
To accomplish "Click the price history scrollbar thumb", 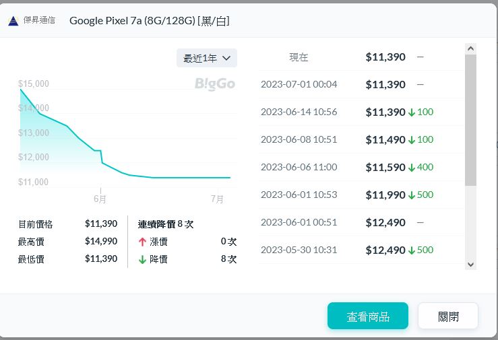I will (470, 120).
